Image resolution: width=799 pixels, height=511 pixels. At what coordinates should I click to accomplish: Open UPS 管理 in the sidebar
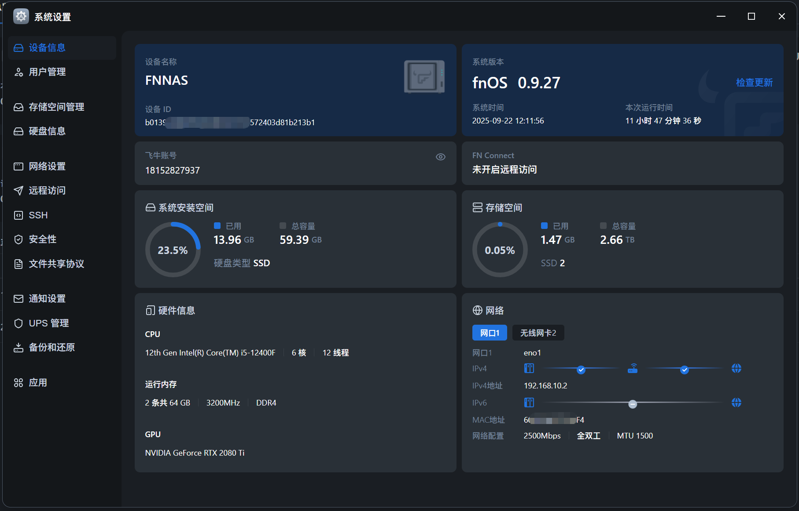(x=62, y=323)
